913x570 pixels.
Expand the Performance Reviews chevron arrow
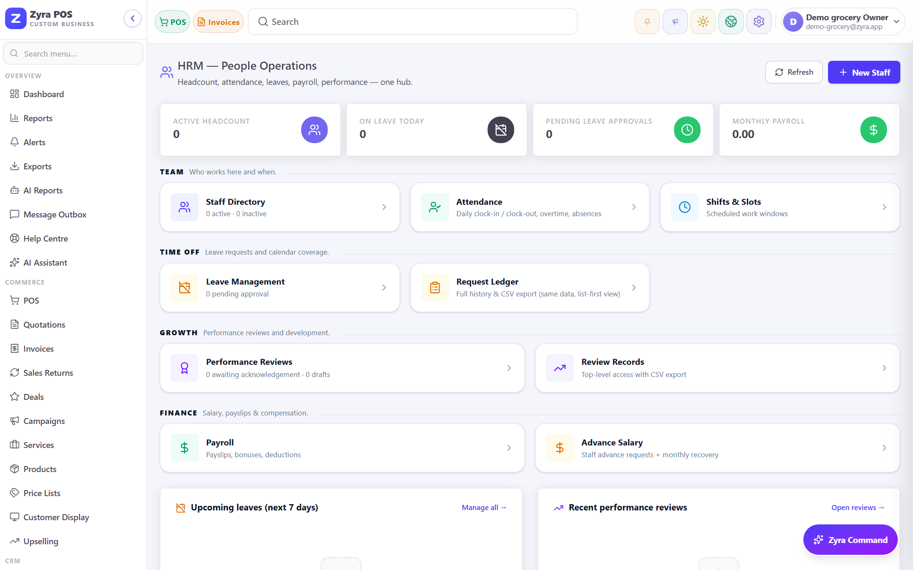pos(509,368)
